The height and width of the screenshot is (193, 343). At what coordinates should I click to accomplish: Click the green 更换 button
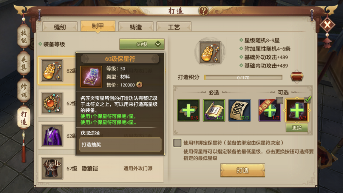[297, 128]
